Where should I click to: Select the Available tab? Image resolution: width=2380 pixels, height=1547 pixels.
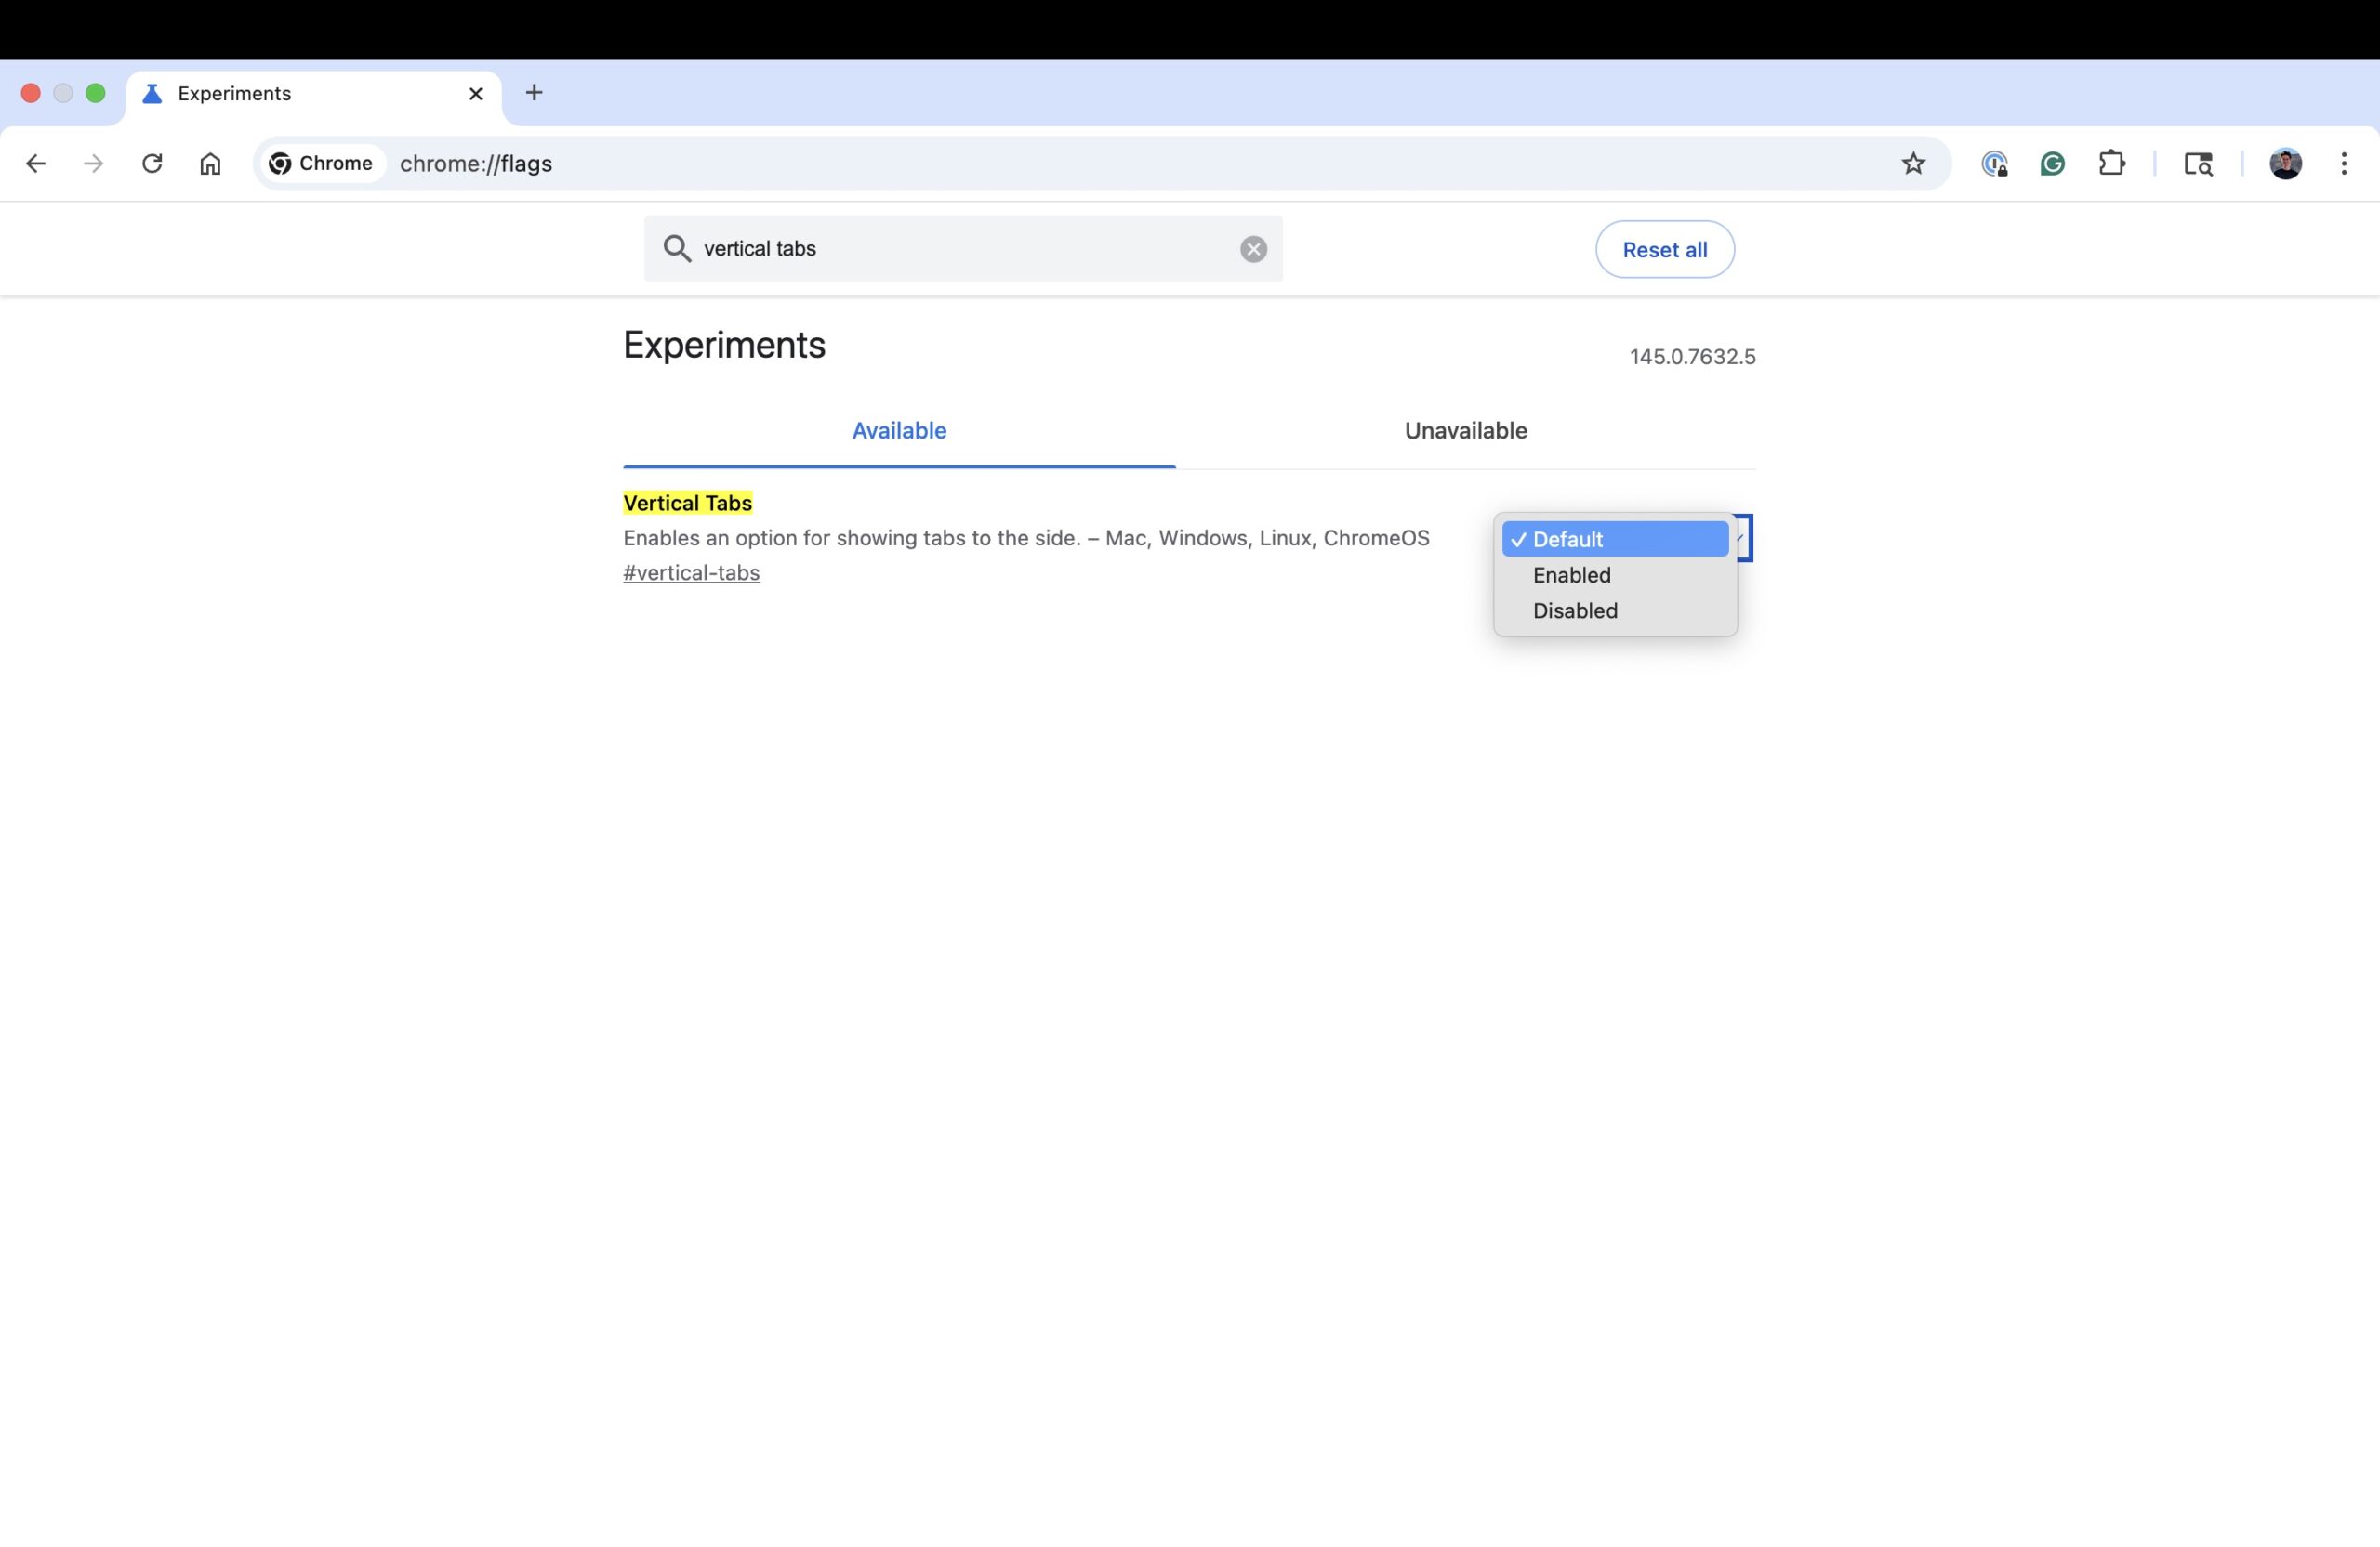[898, 431]
